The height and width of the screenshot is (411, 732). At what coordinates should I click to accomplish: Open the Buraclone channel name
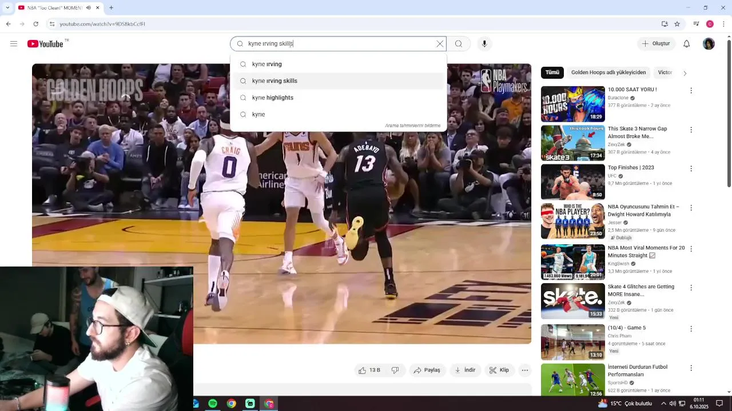tap(618, 98)
